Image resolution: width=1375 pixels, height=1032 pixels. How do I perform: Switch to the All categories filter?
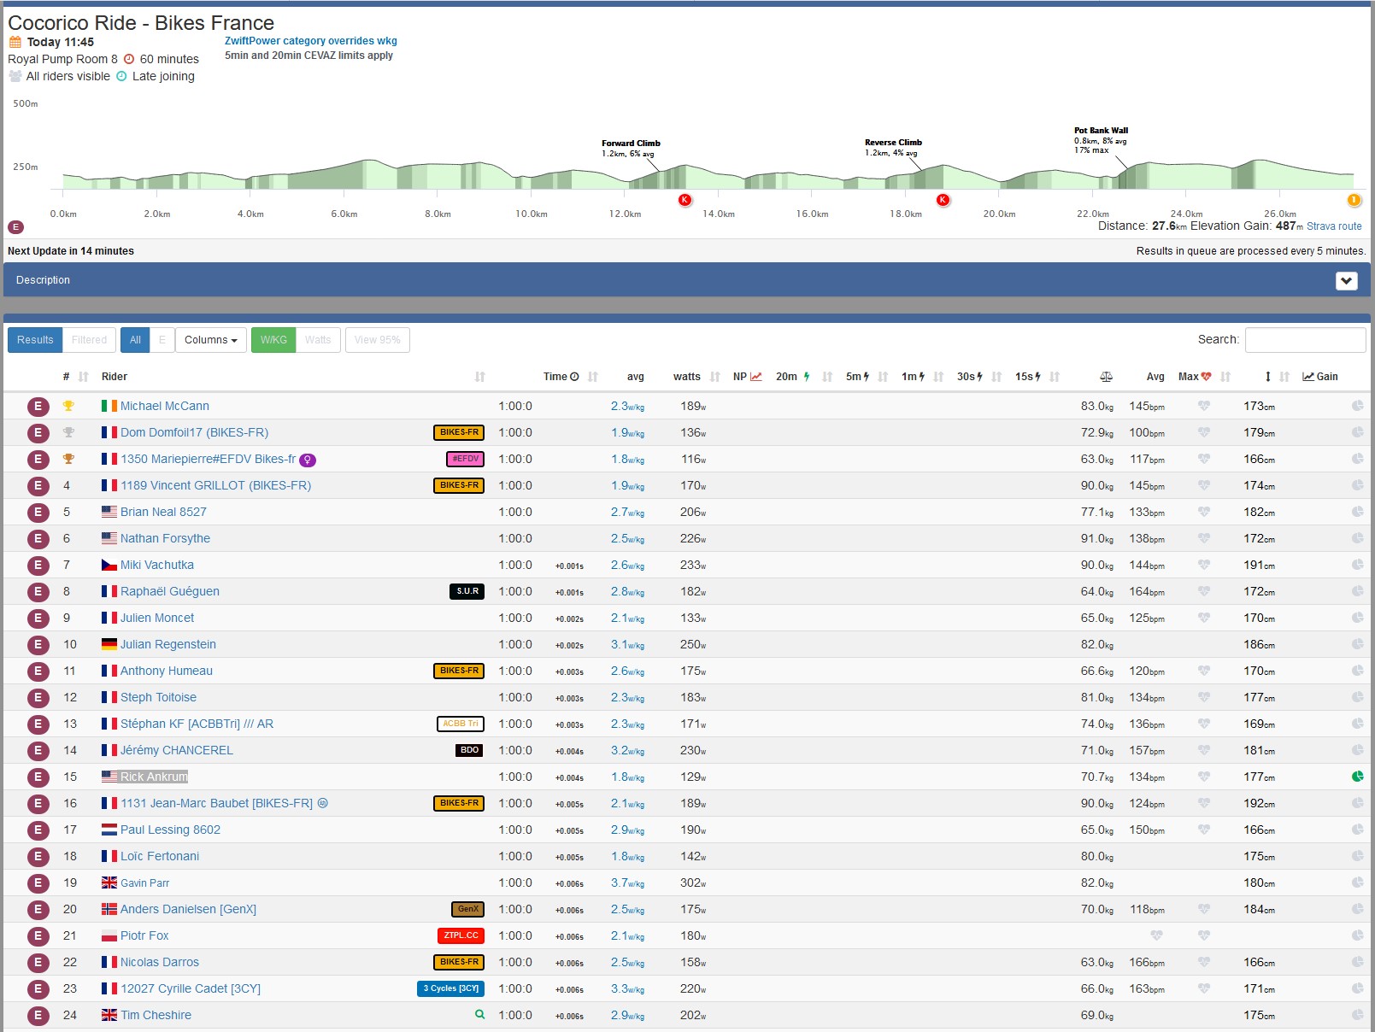[135, 340]
